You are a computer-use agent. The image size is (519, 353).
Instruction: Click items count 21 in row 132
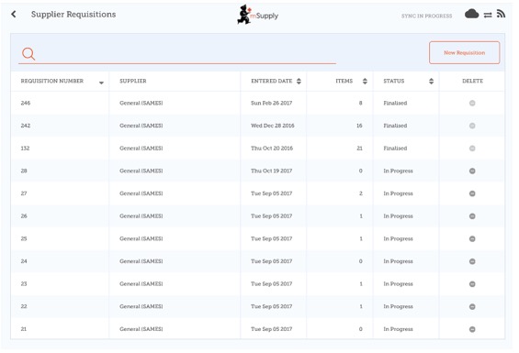[359, 149]
